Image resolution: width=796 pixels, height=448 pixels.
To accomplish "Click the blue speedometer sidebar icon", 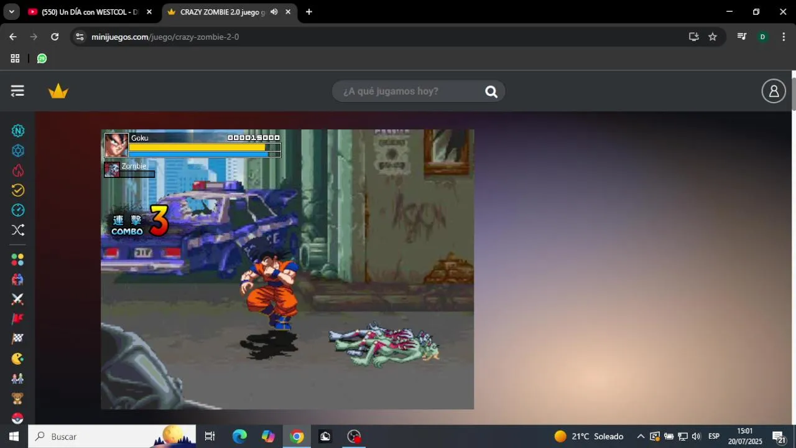I will pyautogui.click(x=18, y=210).
